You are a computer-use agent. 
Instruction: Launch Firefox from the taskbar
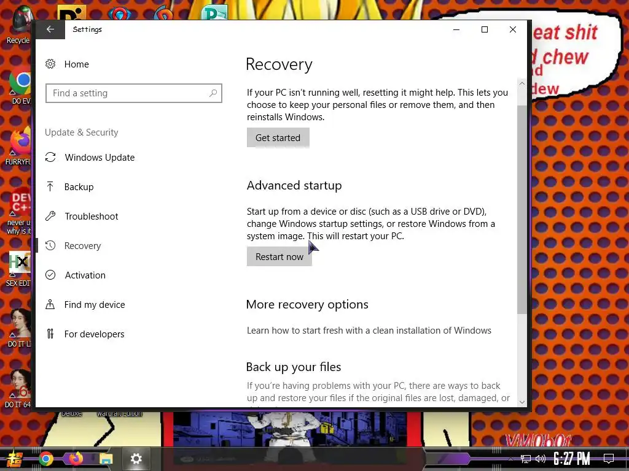(x=76, y=459)
